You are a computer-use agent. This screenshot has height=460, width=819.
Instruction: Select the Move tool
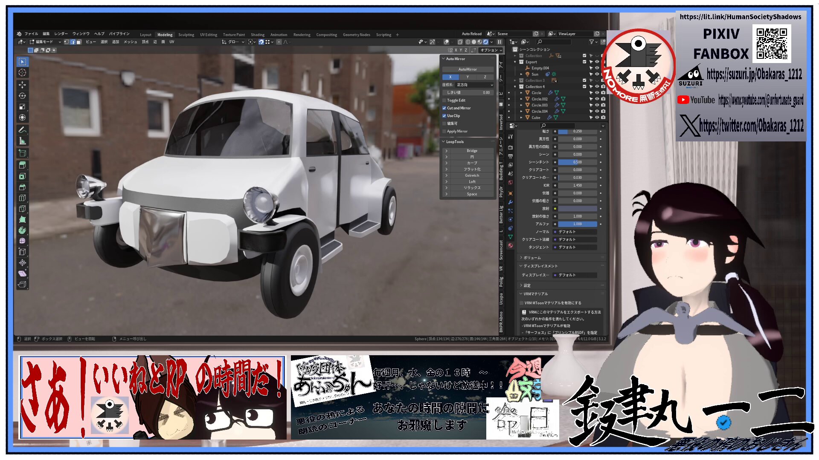click(x=22, y=85)
